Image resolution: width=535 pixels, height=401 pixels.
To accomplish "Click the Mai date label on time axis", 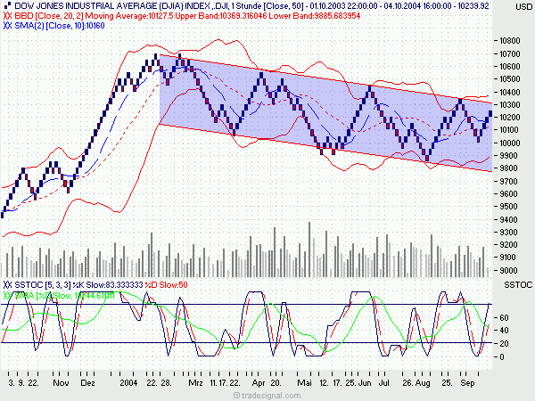I will tap(304, 383).
